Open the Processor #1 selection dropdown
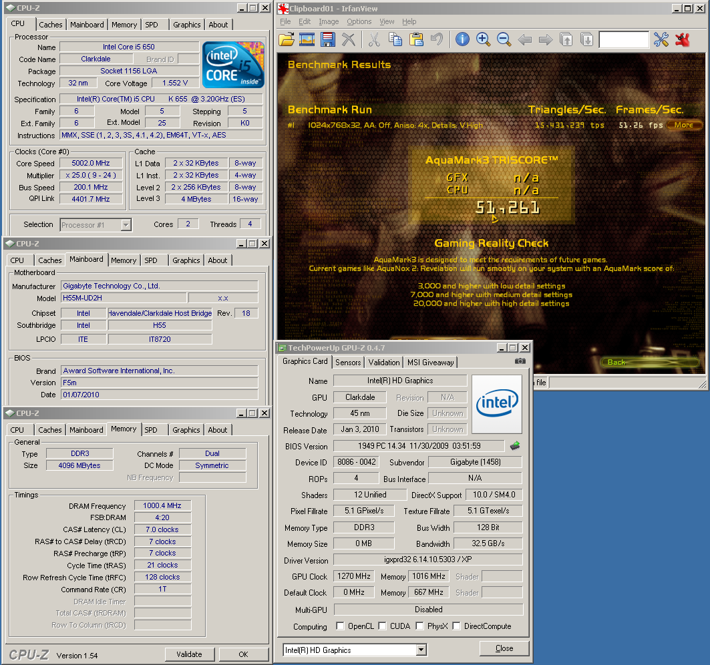 126,225
